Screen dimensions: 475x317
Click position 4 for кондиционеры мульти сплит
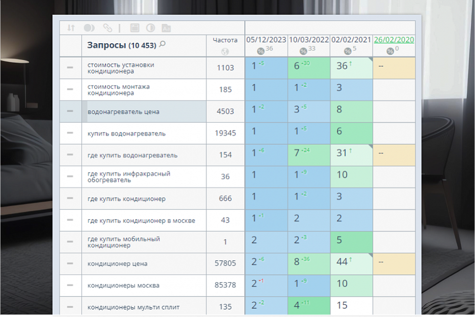297,305
